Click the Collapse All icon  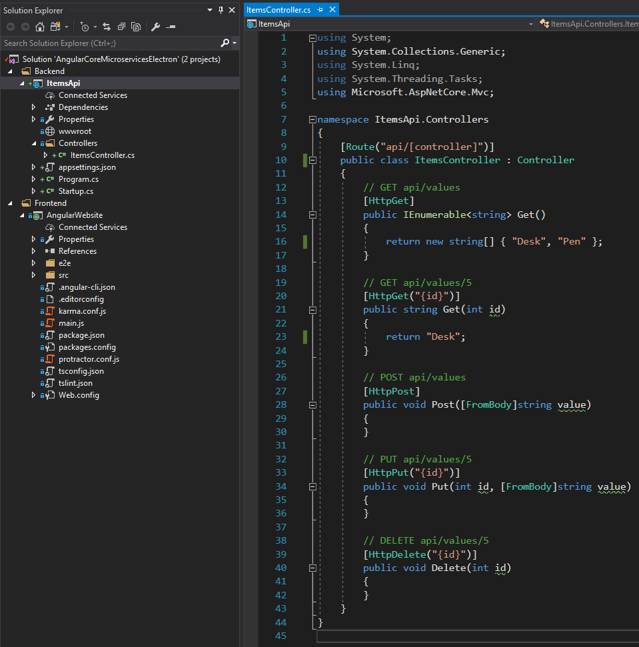coord(121,27)
